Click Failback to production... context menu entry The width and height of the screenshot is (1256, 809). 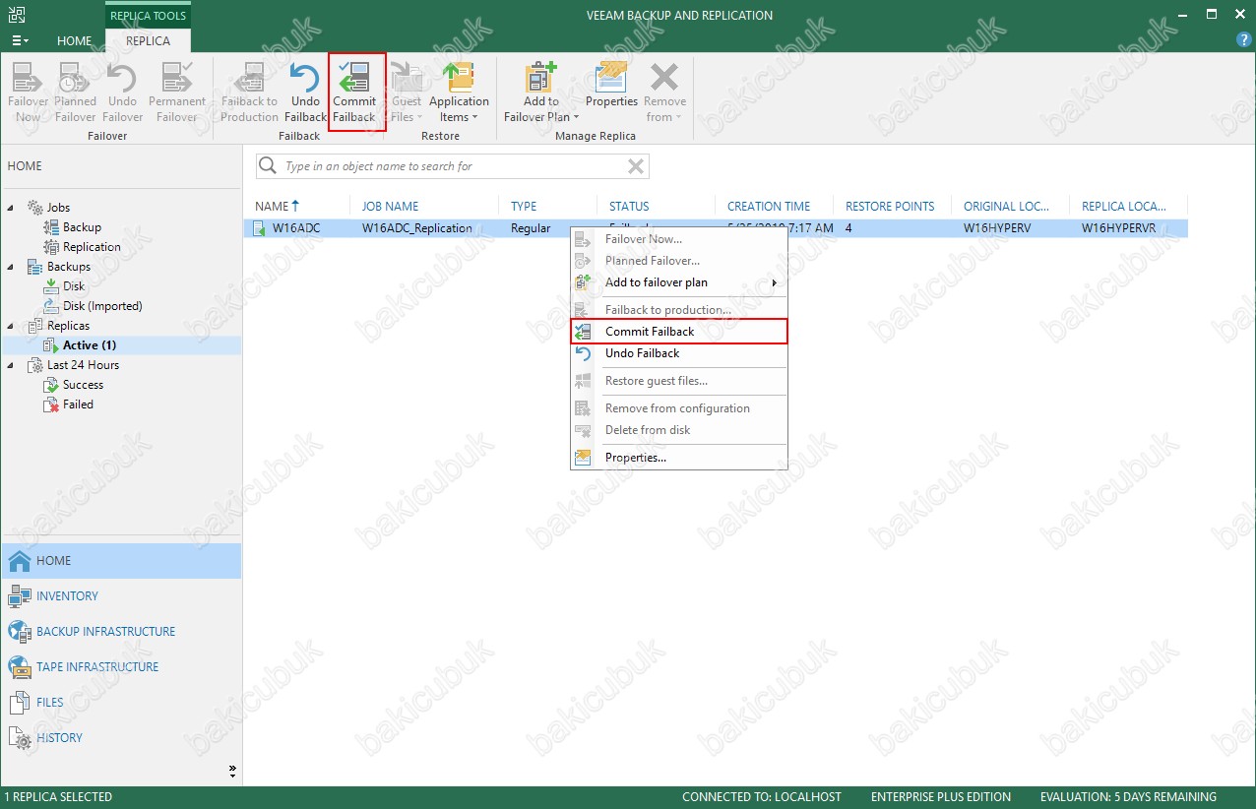(679, 310)
